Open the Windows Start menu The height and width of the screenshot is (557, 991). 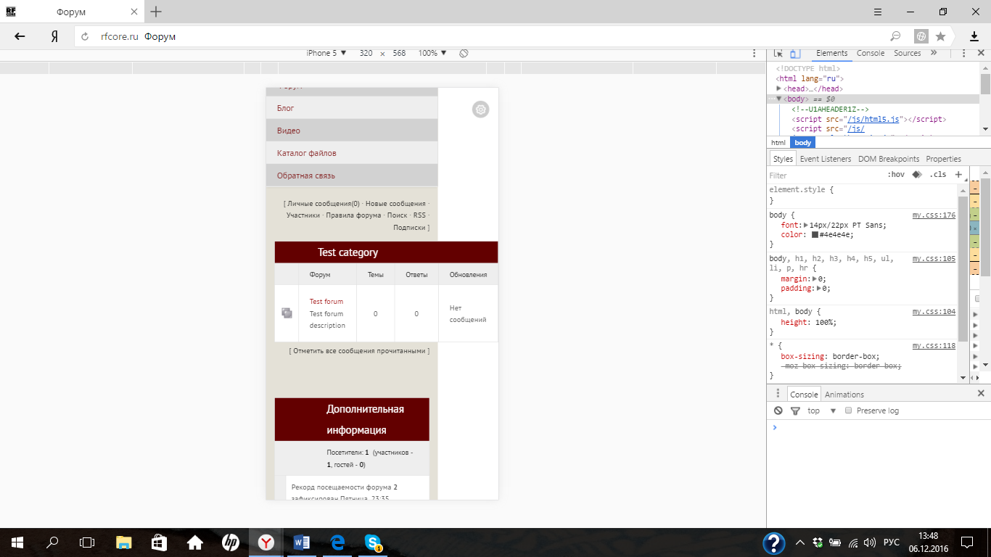click(x=17, y=542)
